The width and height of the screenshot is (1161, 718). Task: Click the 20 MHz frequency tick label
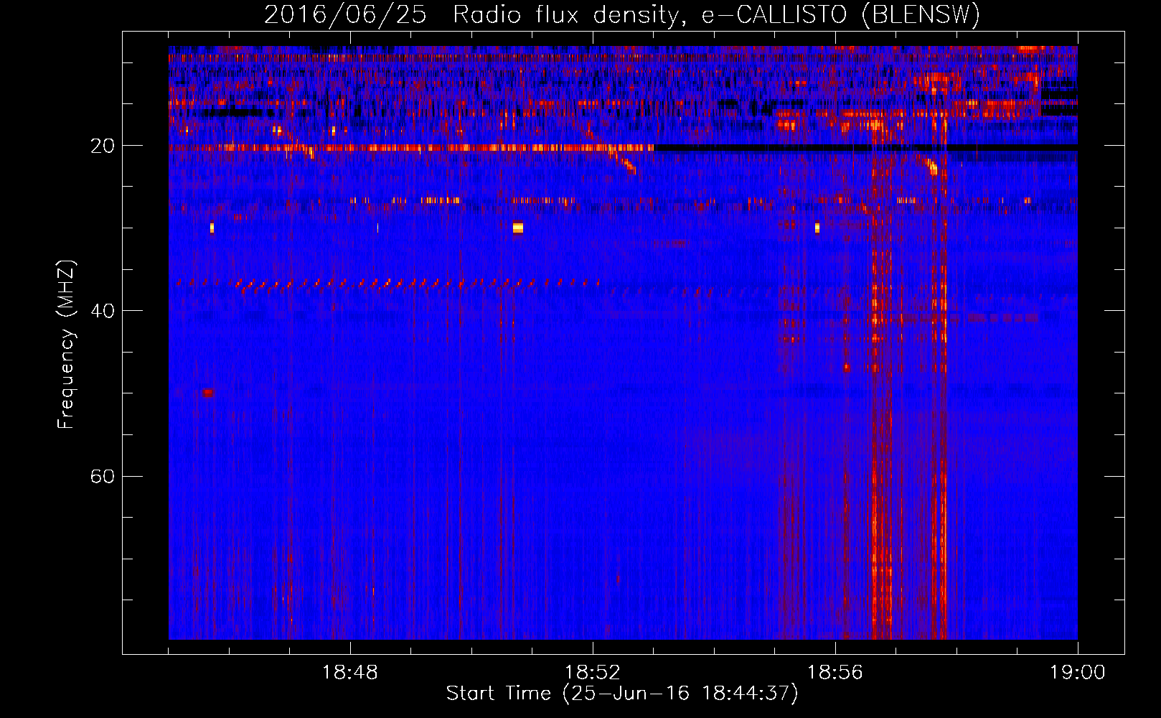click(x=103, y=146)
